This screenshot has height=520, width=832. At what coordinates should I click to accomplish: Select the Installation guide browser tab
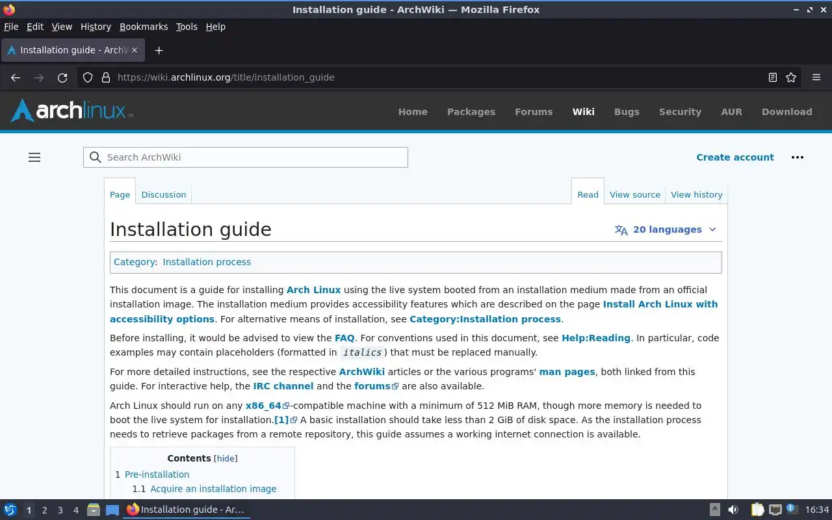73,50
